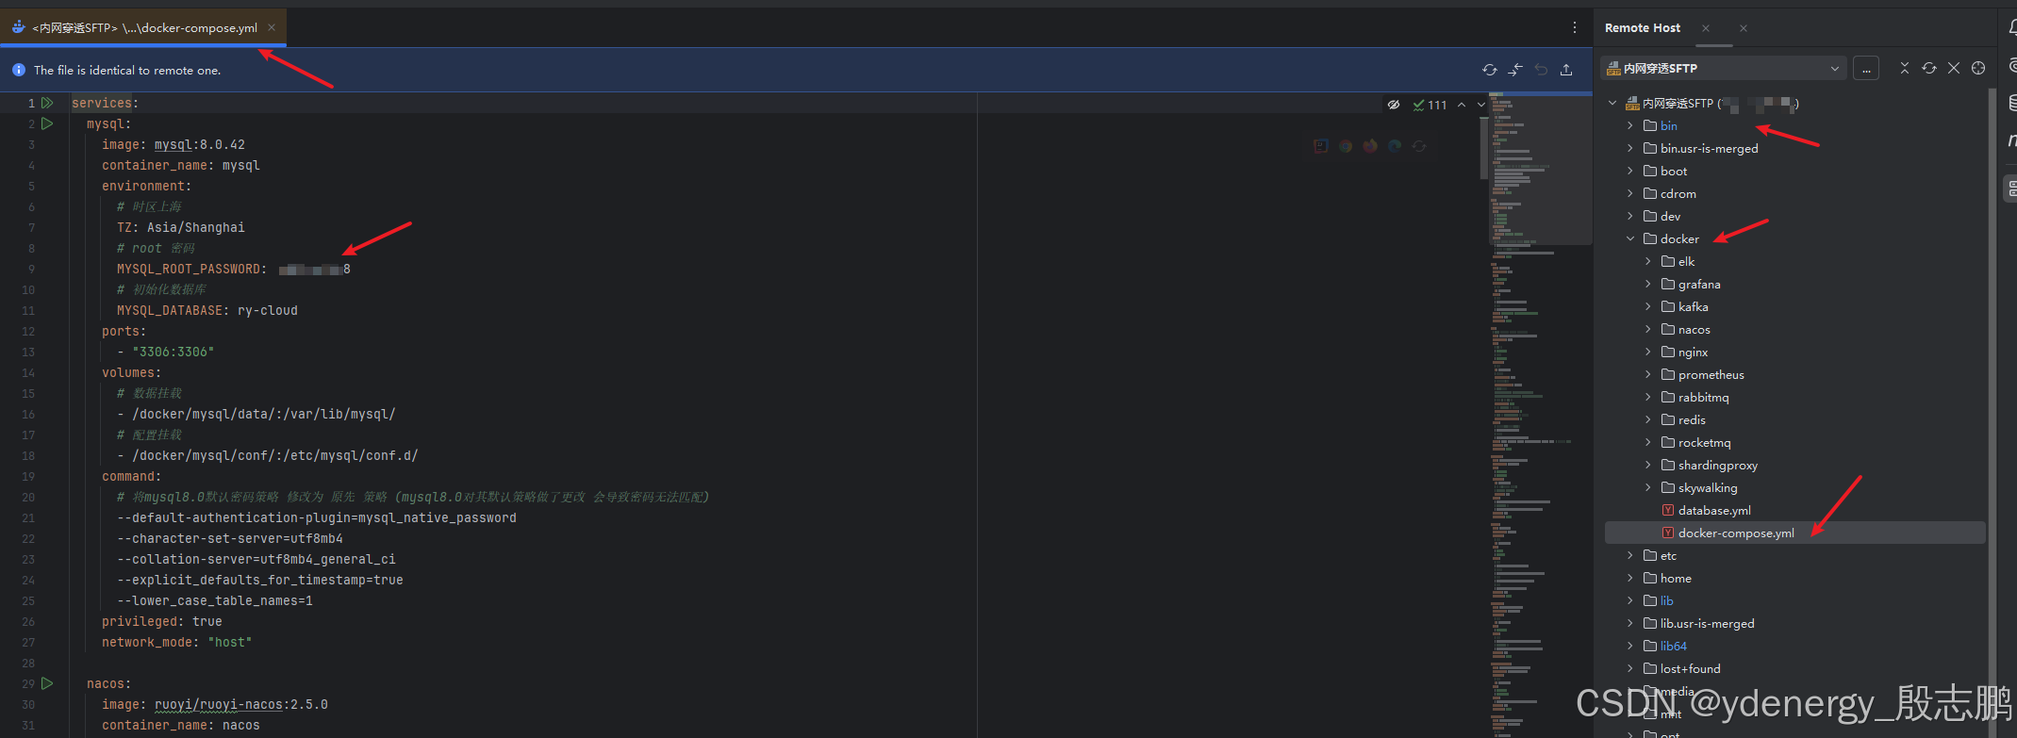2017x738 pixels.
Task: Switch to the docker-compose.yml editor tab
Action: [x=143, y=27]
